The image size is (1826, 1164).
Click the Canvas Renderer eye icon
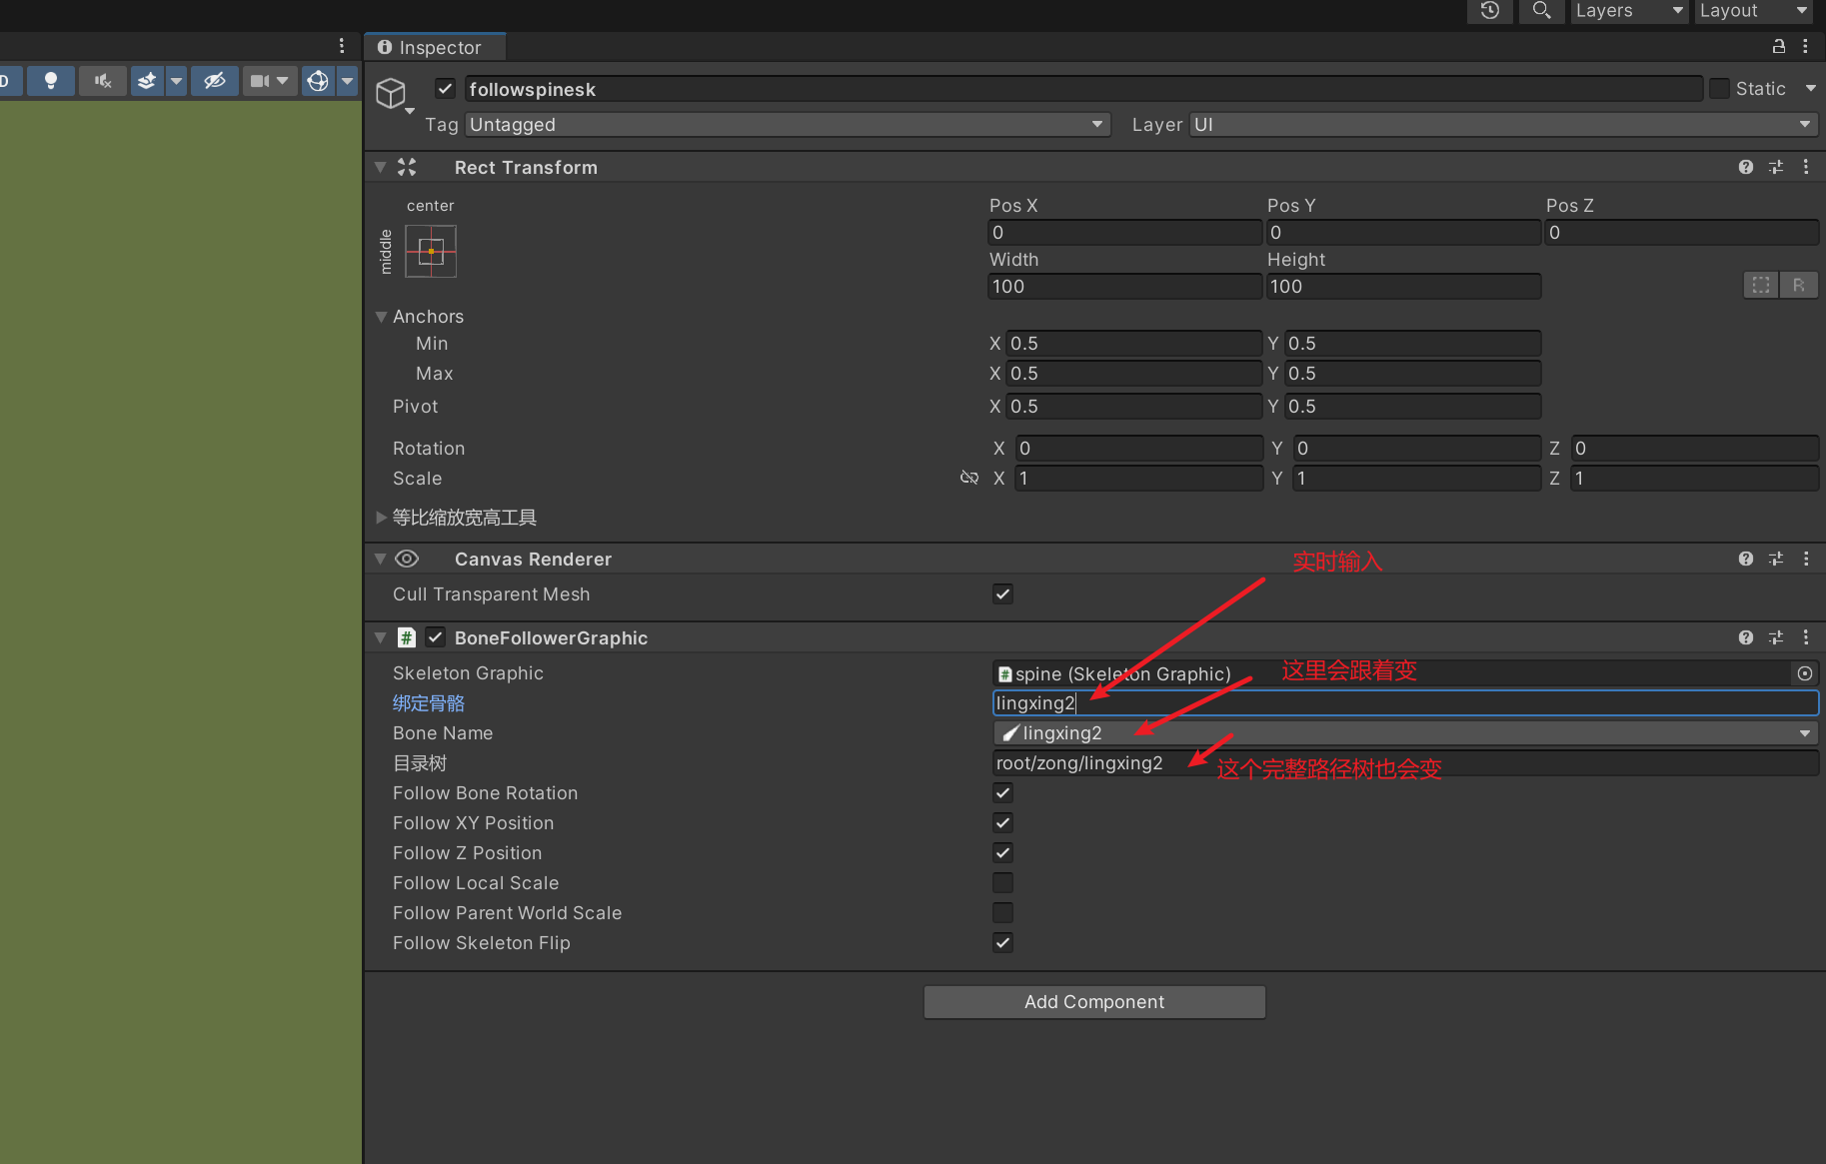pos(407,559)
